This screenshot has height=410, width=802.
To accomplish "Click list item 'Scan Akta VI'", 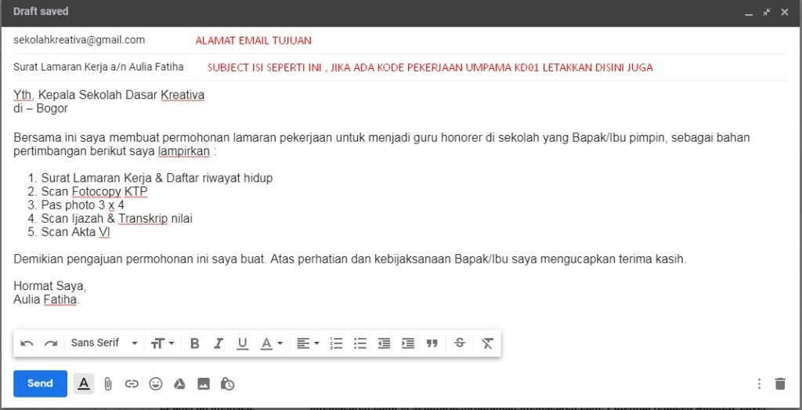I will point(76,232).
